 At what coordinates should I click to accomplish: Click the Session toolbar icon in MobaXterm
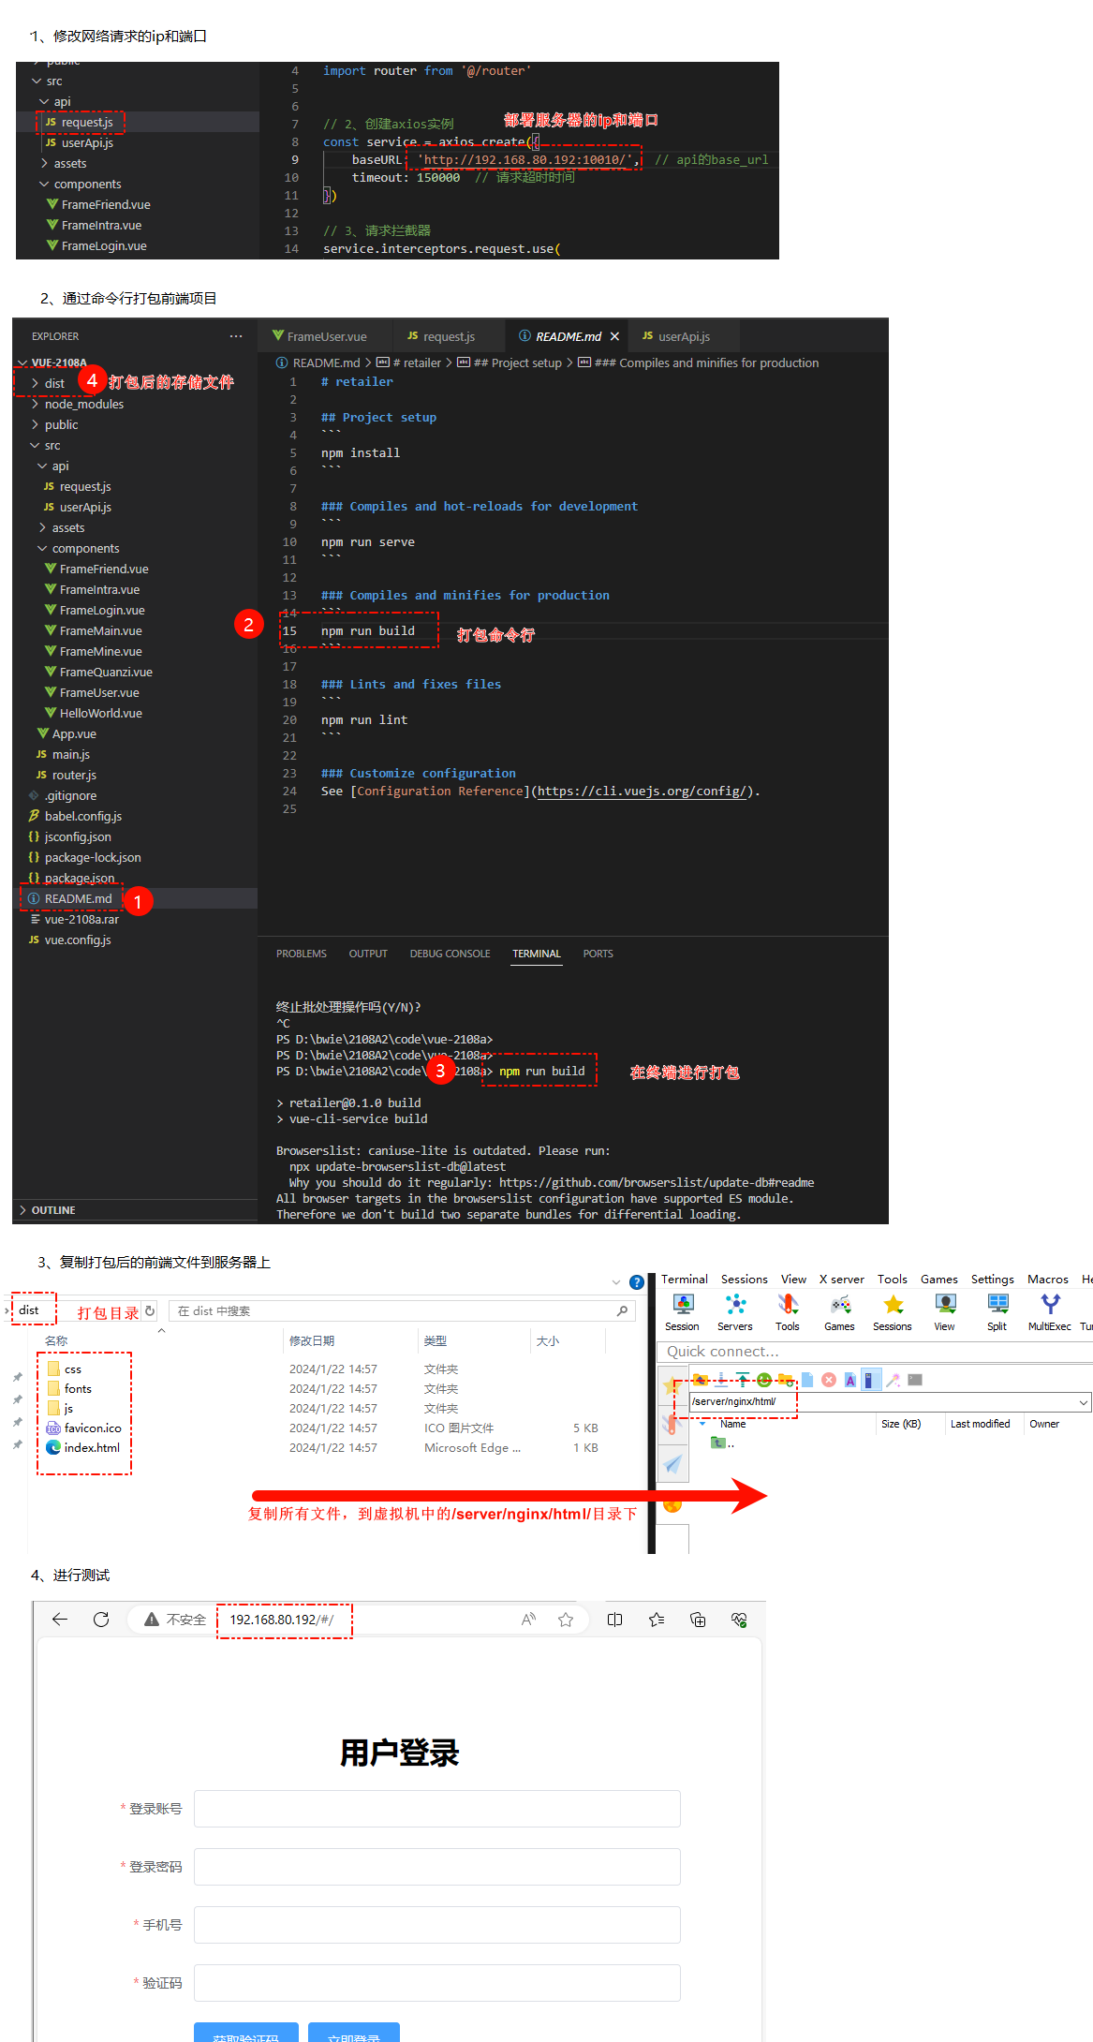point(683,1304)
